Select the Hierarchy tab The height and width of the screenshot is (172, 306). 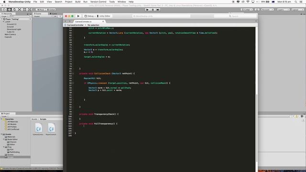pyautogui.click(x=8, y=14)
